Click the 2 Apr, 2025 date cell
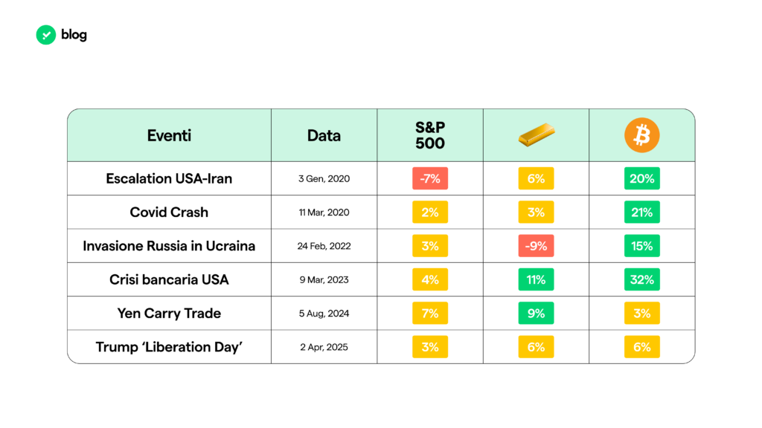 324,347
